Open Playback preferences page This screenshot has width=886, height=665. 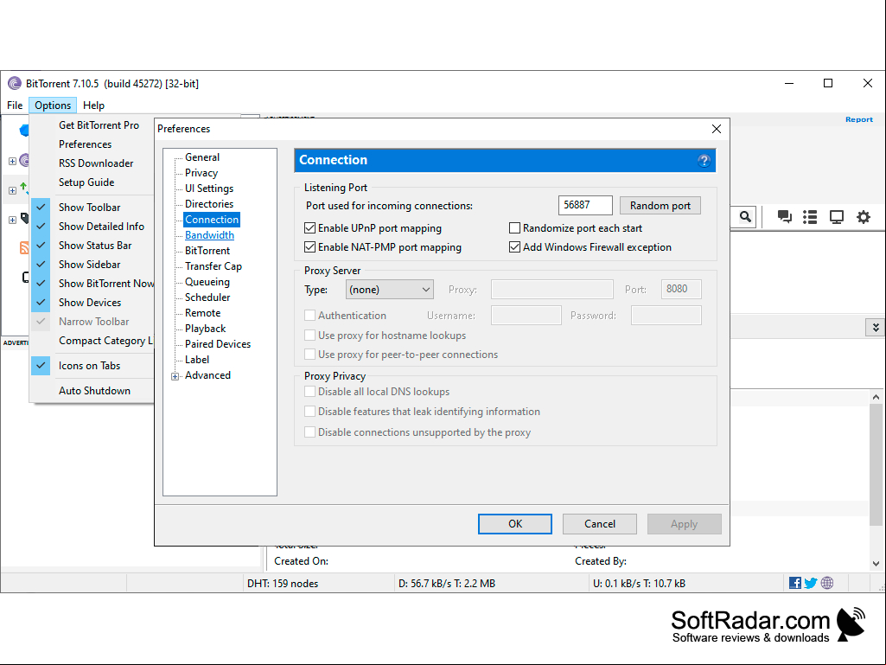(x=205, y=329)
